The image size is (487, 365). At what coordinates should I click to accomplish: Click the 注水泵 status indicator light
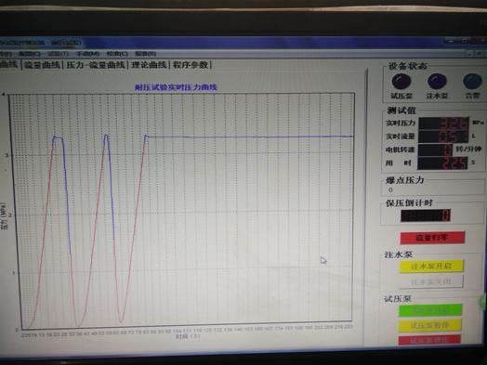click(437, 82)
